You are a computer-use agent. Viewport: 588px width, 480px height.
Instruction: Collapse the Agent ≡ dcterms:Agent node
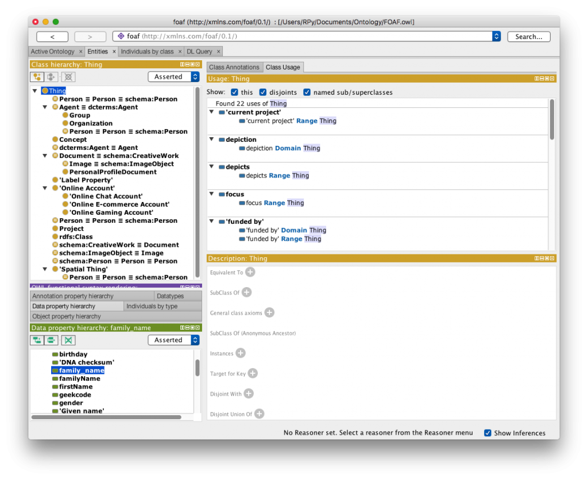(45, 107)
